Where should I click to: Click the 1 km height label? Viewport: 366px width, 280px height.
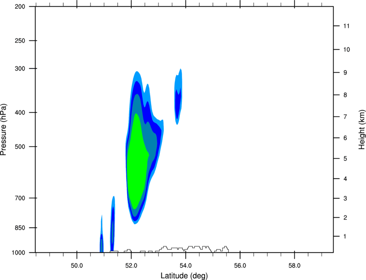coord(345,236)
